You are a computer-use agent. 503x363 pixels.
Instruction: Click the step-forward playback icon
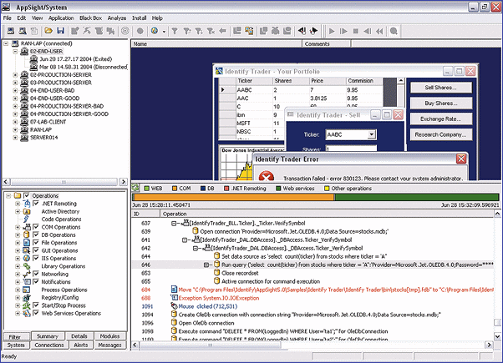coord(343,31)
